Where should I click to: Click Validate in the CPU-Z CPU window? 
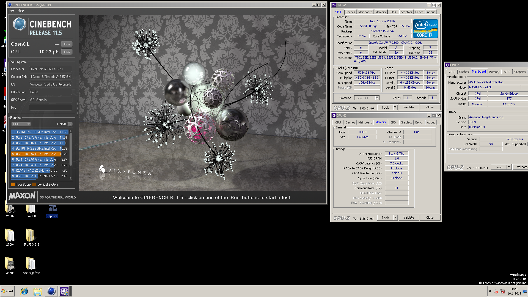[x=409, y=107]
